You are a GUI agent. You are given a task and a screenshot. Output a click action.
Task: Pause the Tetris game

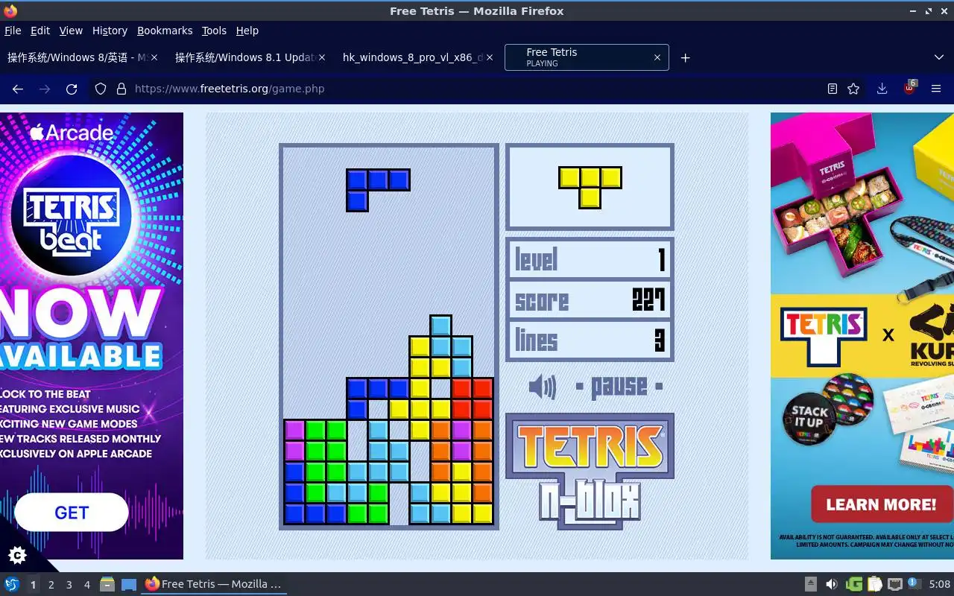[619, 387]
